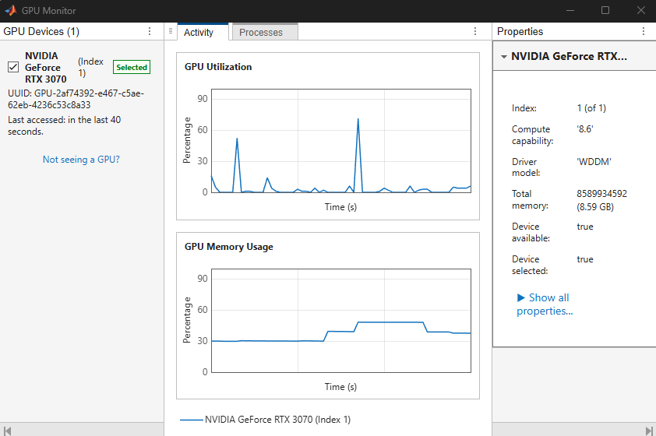
Task: Open the 'Not seeing a GPU?' link
Action: click(x=81, y=160)
